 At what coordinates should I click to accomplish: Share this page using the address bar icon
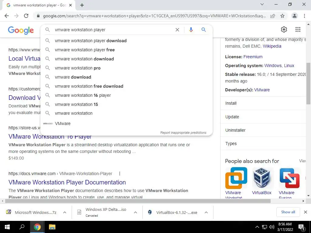click(273, 16)
